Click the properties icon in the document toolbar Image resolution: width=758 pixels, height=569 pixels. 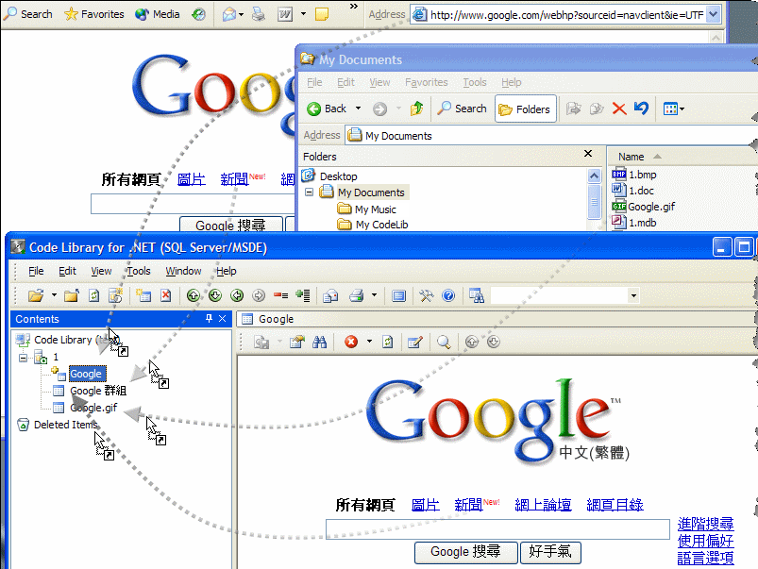(297, 342)
